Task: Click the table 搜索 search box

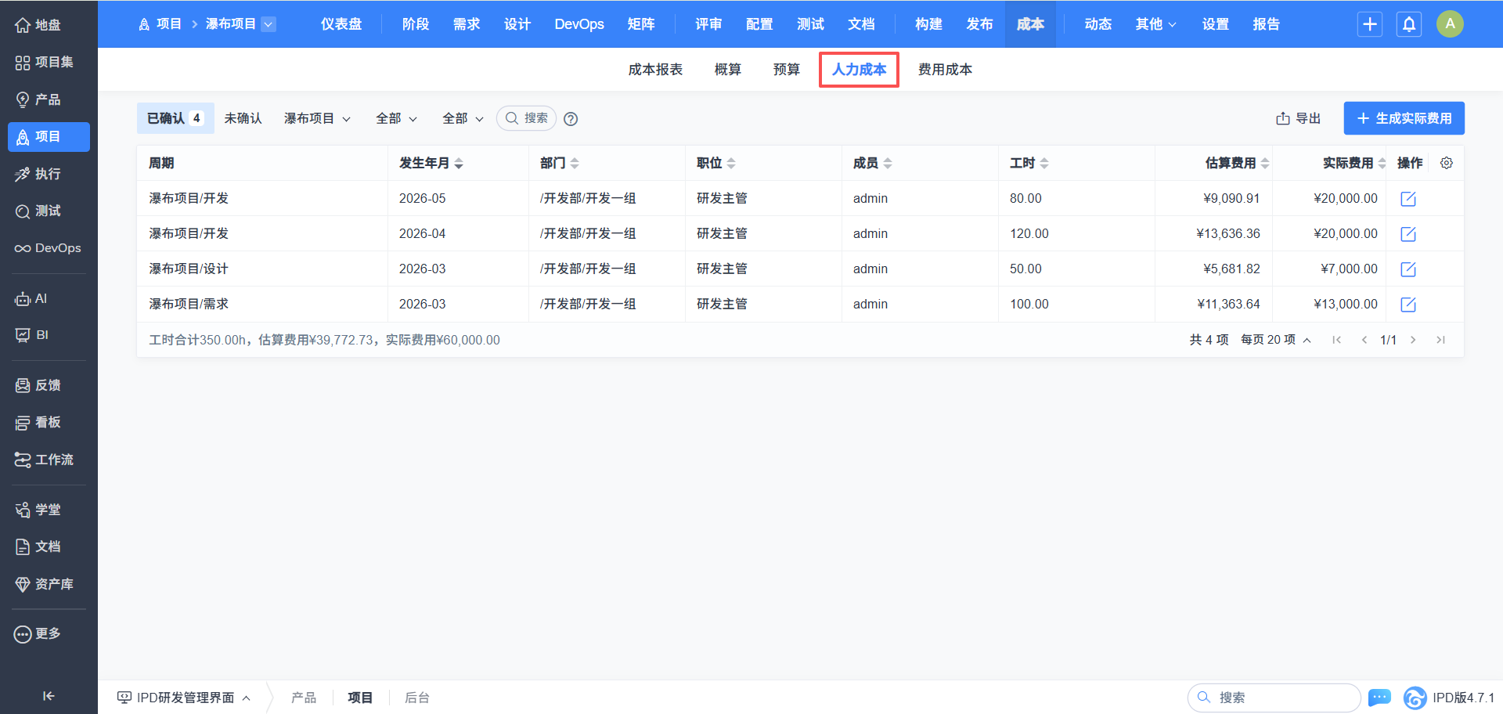Action: pos(527,118)
